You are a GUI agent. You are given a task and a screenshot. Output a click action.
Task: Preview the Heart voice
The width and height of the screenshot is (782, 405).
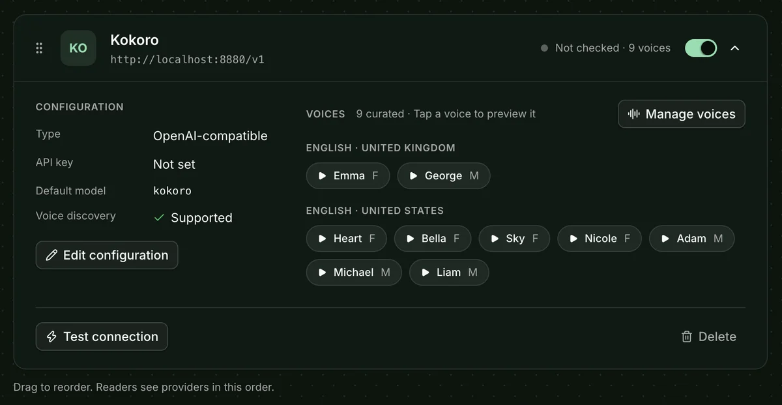coord(347,239)
